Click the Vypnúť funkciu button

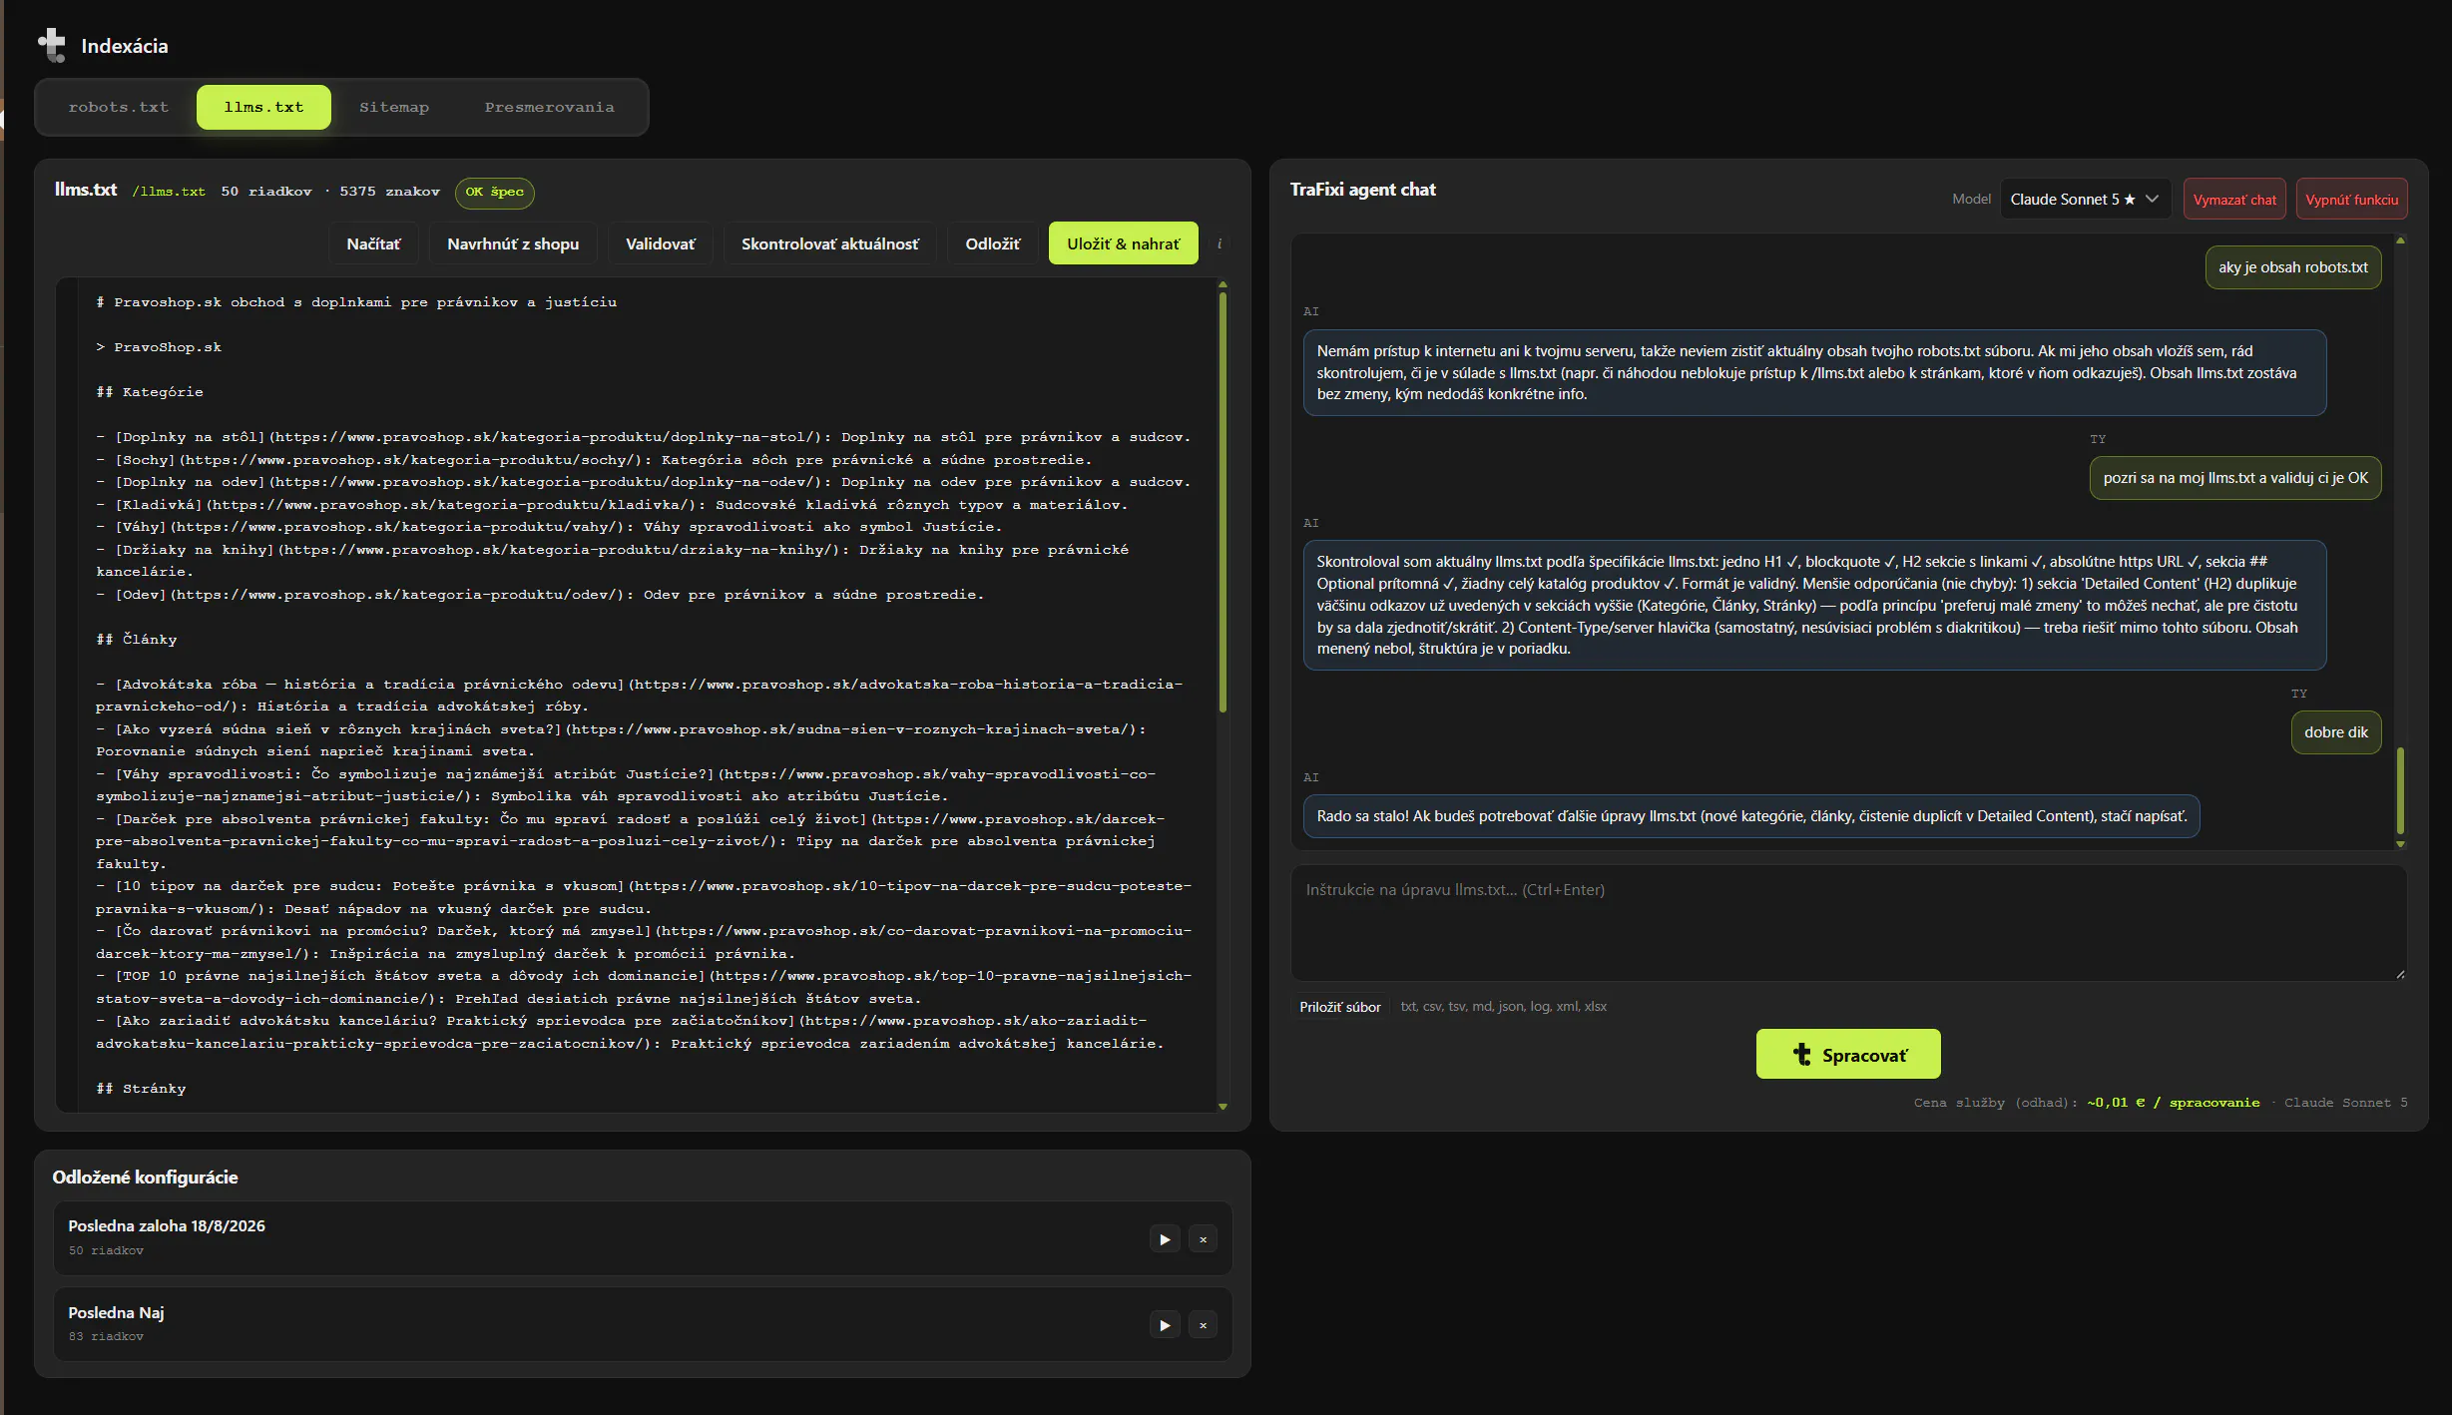coord(2351,200)
